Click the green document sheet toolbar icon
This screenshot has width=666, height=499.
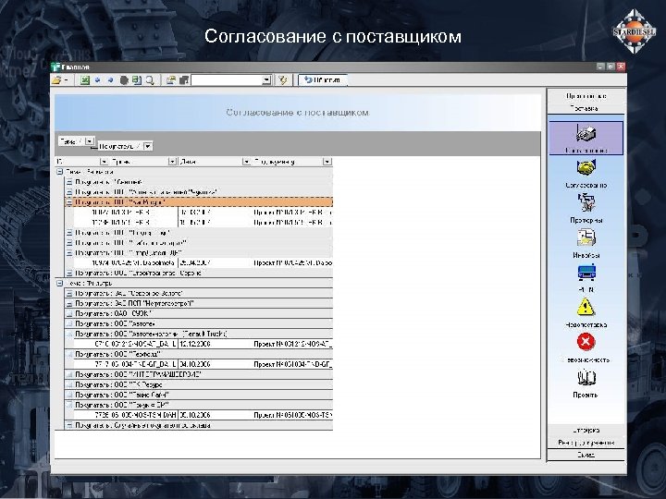tap(136, 79)
